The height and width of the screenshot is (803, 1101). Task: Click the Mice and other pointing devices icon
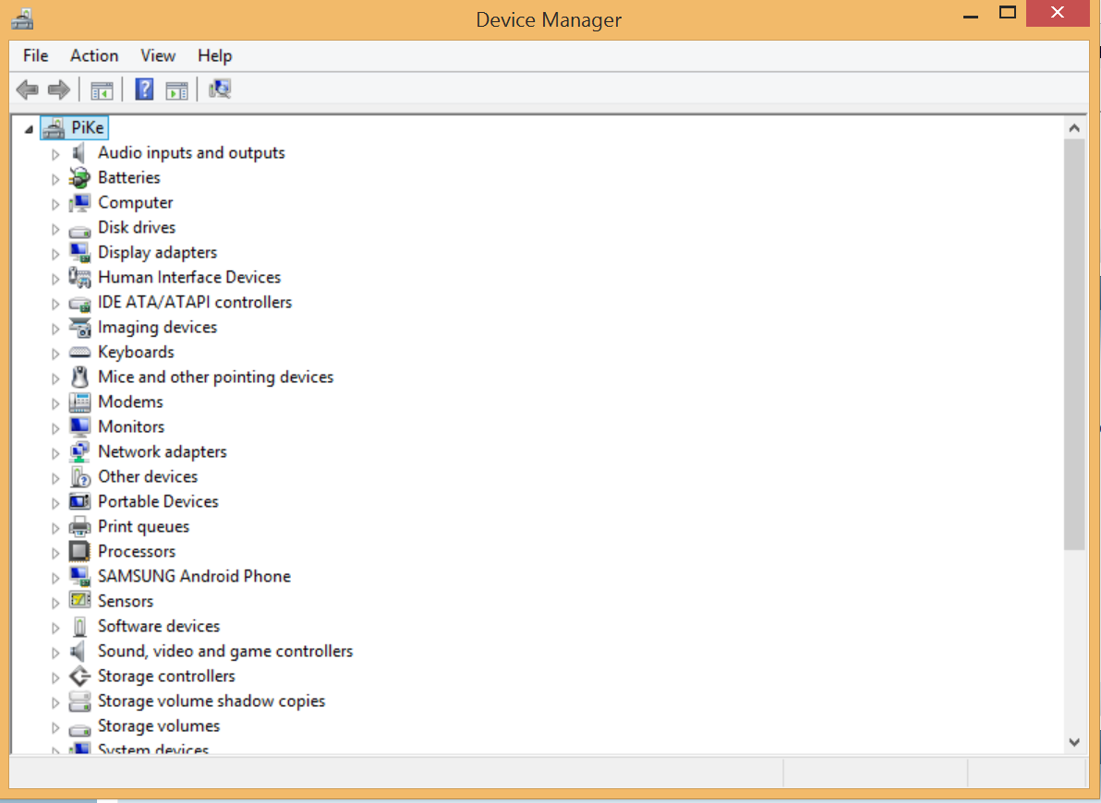point(79,377)
